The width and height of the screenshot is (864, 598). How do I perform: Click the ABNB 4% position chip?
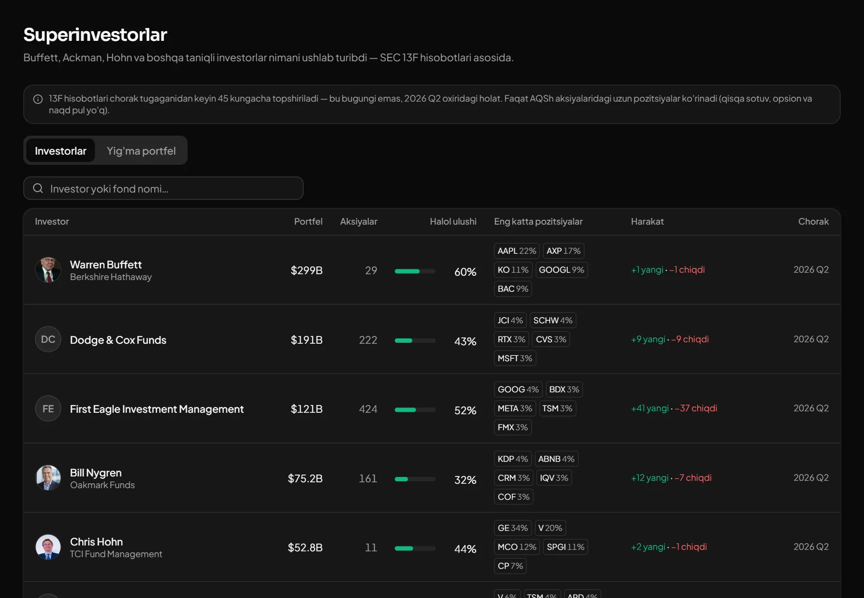557,459
